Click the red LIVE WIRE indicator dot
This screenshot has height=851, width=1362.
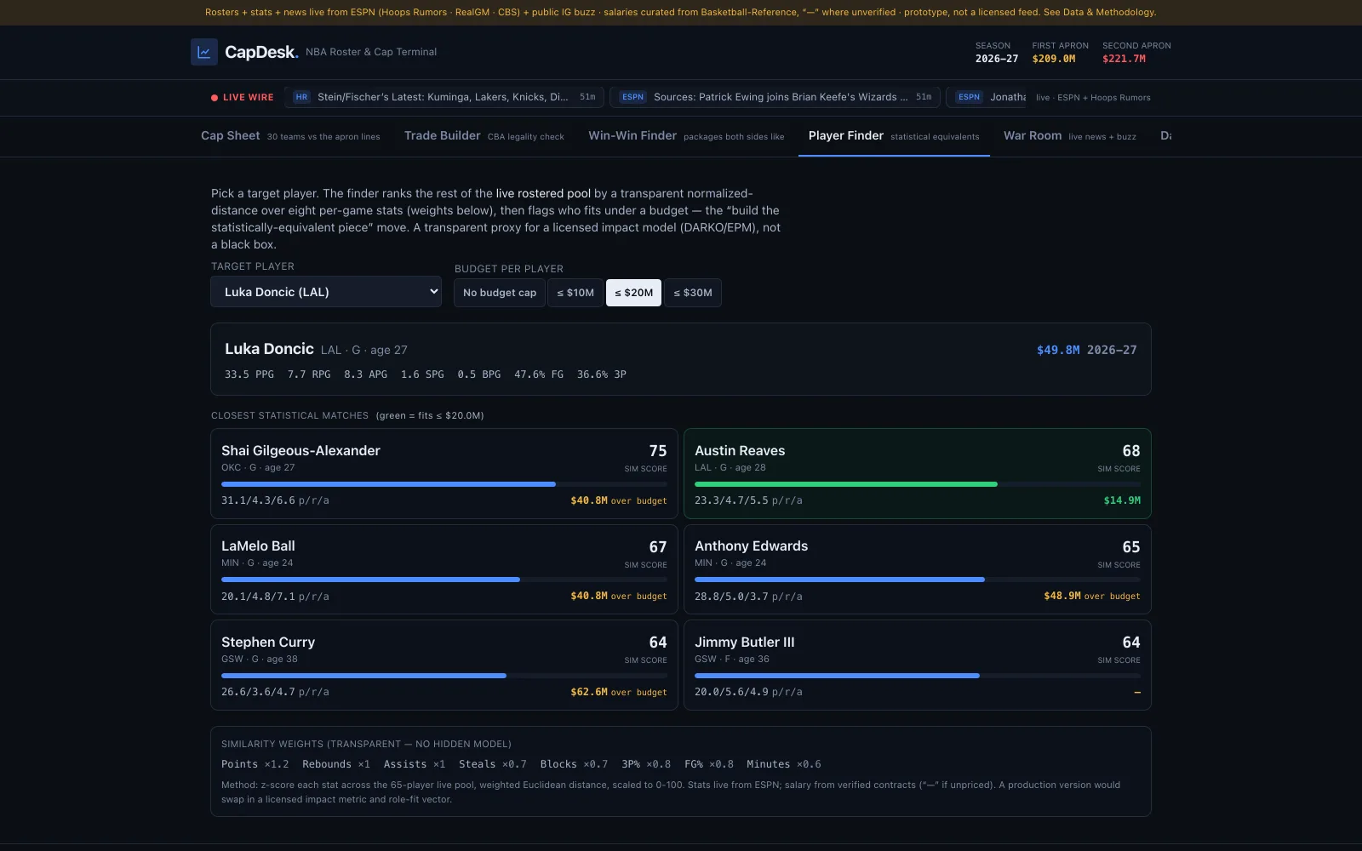coord(215,98)
